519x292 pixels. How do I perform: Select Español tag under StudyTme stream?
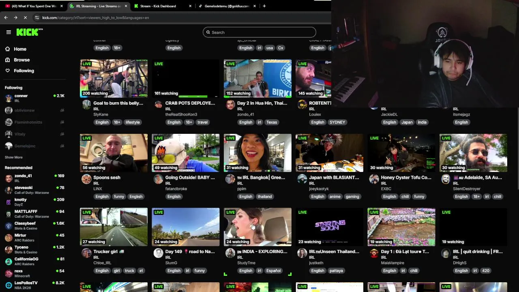(x=273, y=271)
